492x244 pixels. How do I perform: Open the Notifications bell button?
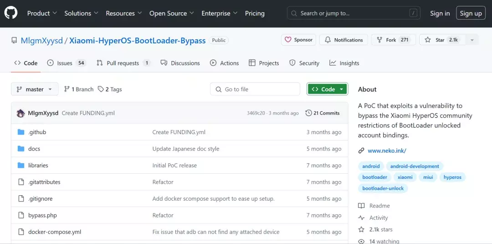pos(343,40)
